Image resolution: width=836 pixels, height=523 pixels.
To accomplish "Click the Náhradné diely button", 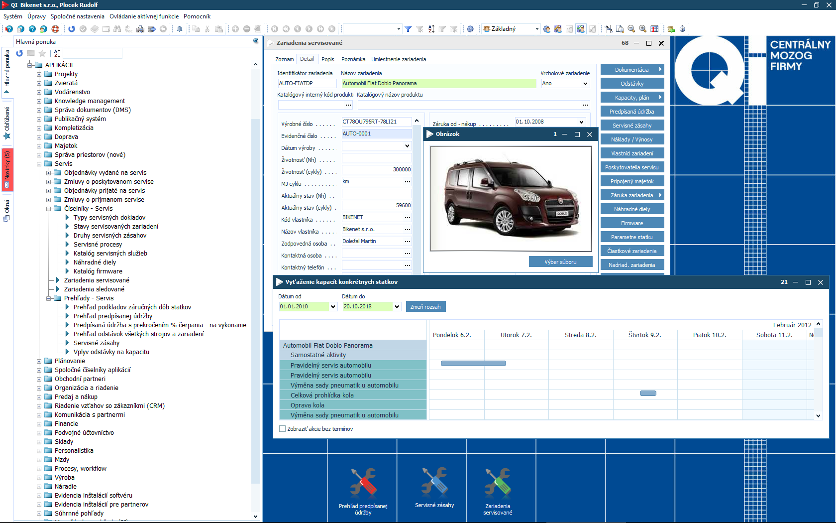I will (x=632, y=209).
